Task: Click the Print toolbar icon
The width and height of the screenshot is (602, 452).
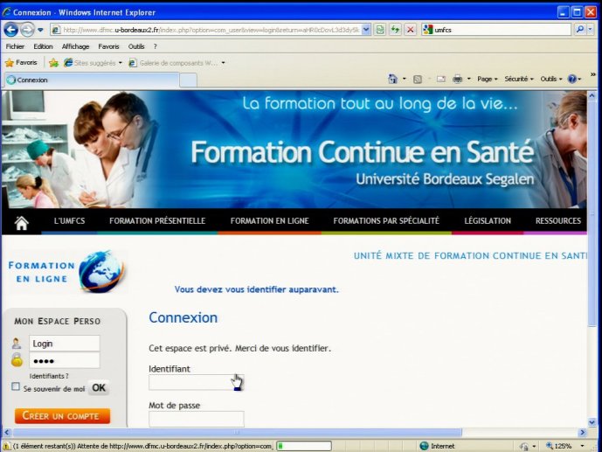Action: (x=457, y=79)
